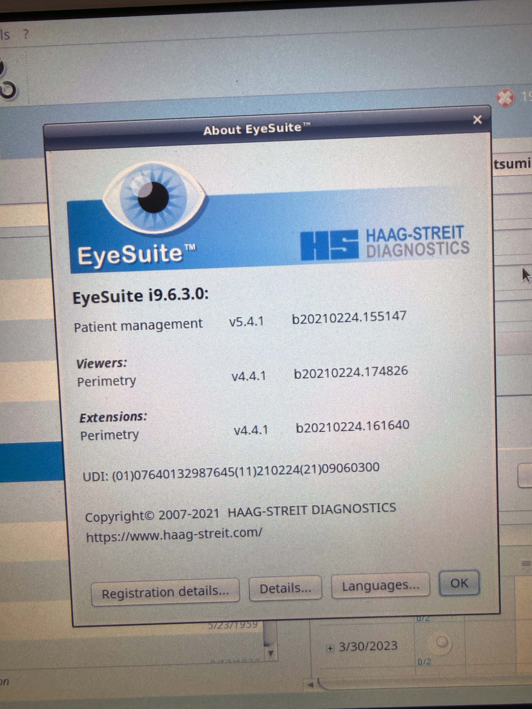Click Perimetry under Extensions

109,435
